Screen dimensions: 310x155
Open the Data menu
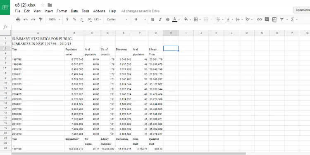pyautogui.click(x=74, y=11)
